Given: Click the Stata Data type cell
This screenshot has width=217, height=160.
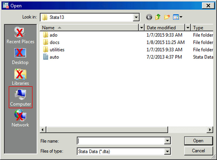Looking at the screenshot, I should pyautogui.click(x=203, y=57).
